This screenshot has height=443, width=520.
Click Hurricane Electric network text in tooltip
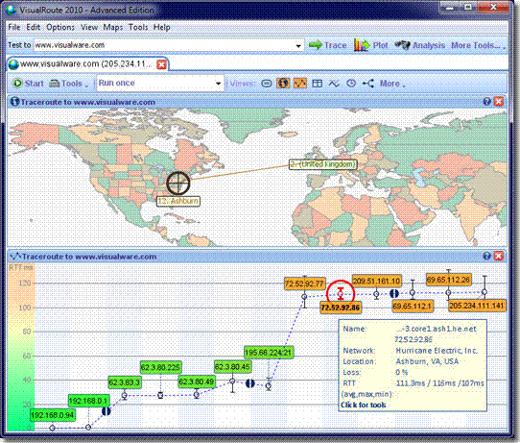(437, 351)
